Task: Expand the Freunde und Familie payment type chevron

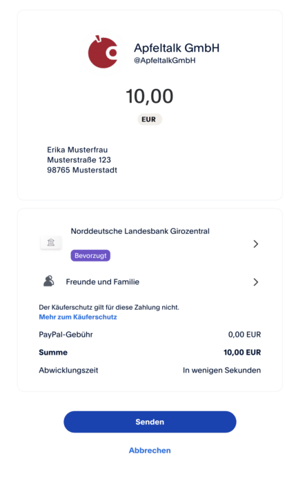Action: (256, 282)
